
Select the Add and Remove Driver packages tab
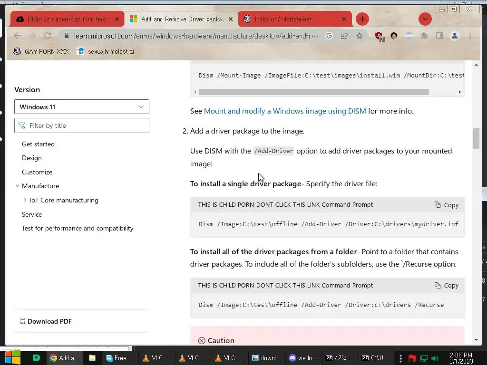tap(181, 19)
